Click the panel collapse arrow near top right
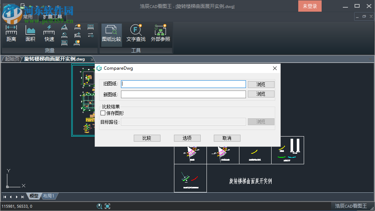Image resolution: width=375 pixels, height=211 pixels. coord(357,16)
